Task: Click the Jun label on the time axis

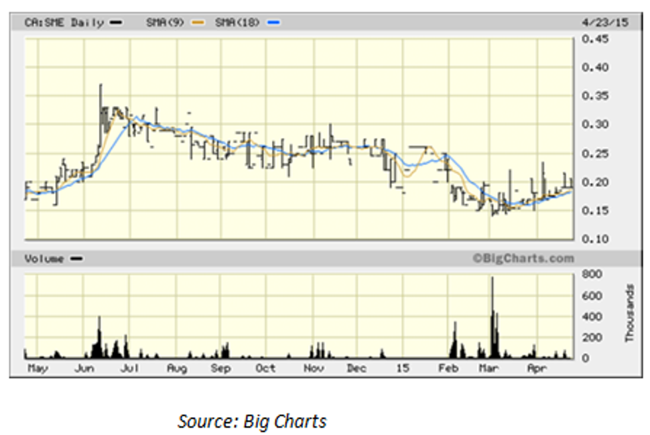Action: point(83,368)
